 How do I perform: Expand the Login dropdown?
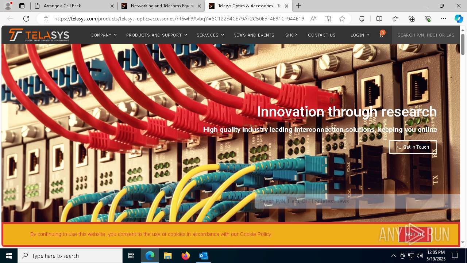[360, 35]
